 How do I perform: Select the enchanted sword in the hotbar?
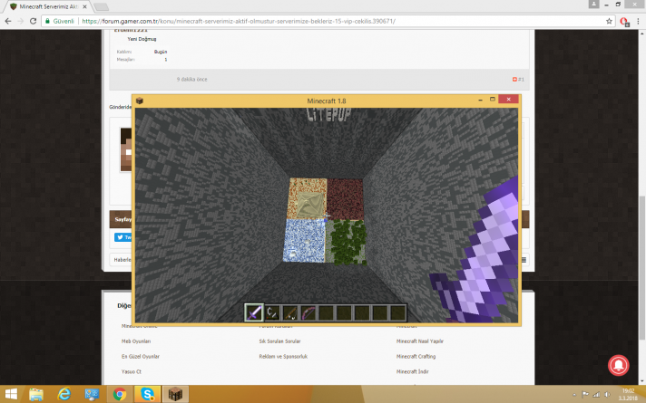point(254,313)
